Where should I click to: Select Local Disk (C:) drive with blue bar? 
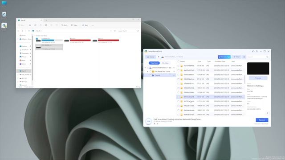click(x=49, y=40)
